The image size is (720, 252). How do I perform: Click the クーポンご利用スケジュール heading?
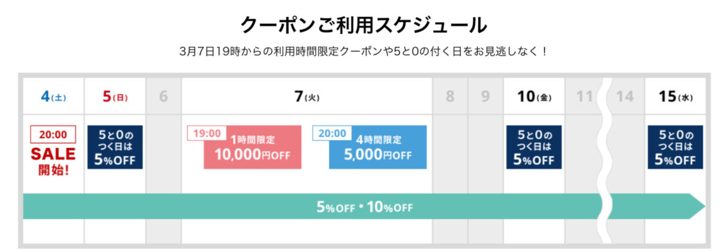(364, 25)
